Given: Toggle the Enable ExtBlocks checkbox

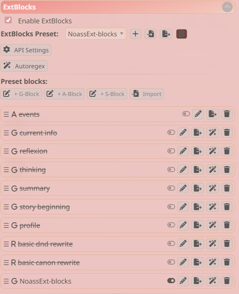Looking at the screenshot, I should (x=8, y=20).
